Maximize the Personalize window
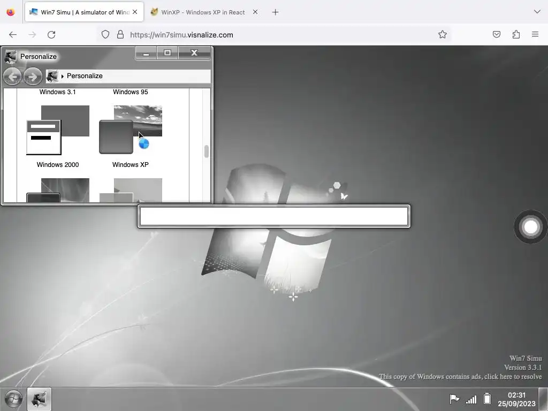The width and height of the screenshot is (548, 411). [x=168, y=53]
